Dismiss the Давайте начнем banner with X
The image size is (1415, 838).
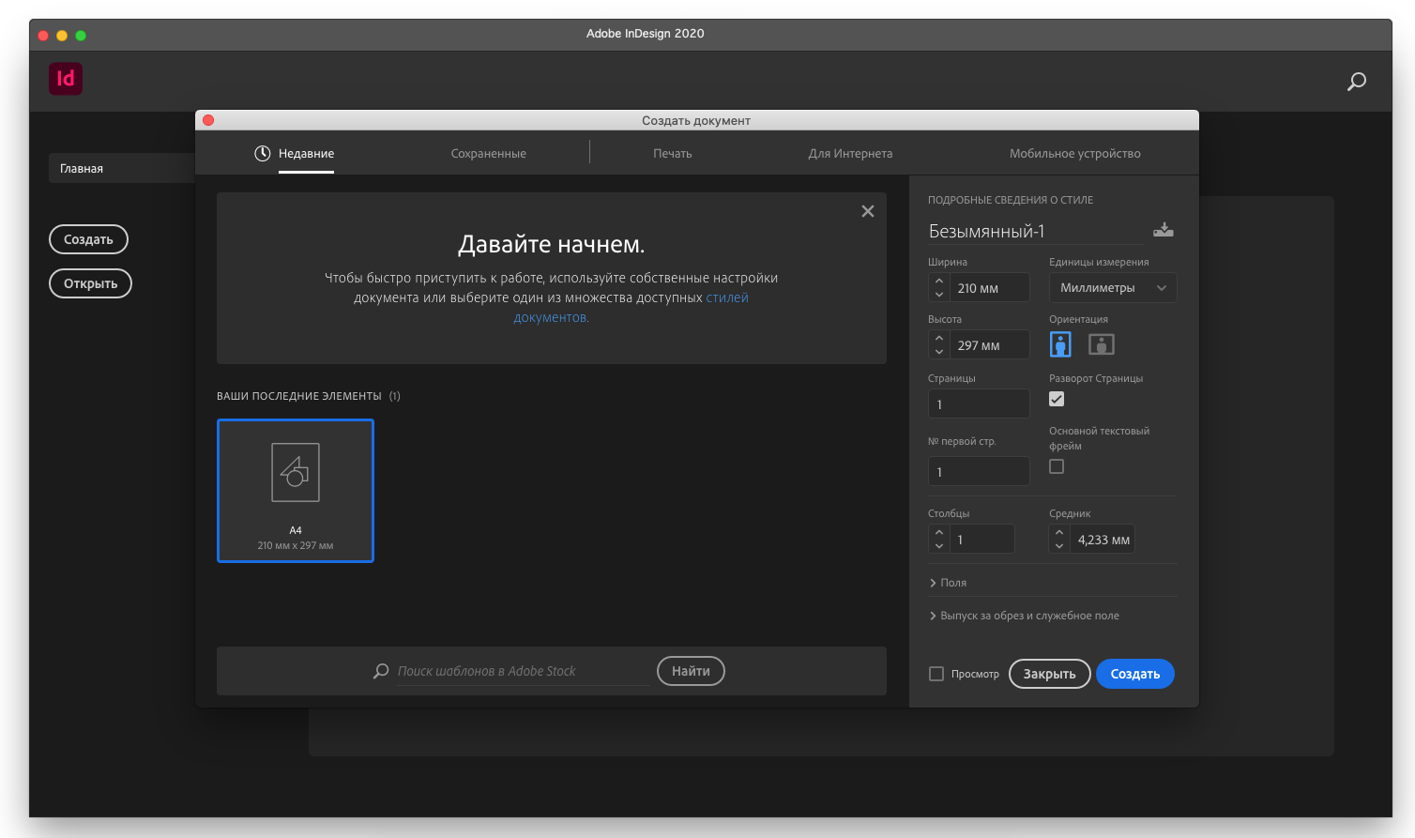(867, 211)
